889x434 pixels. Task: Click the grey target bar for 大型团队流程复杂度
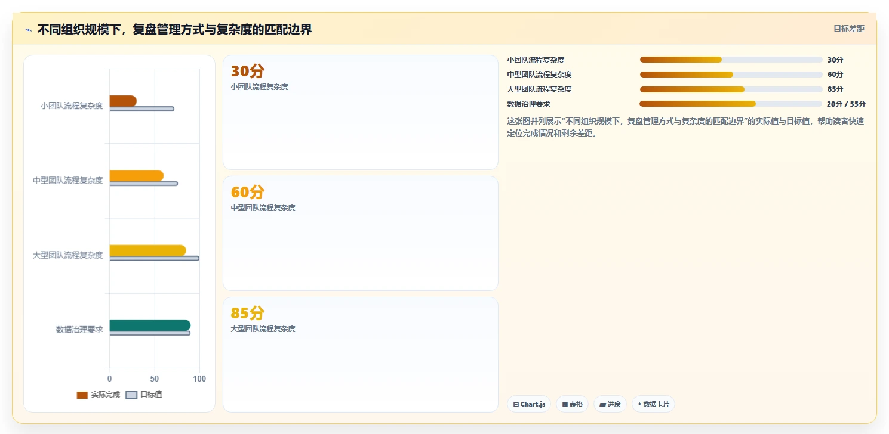(155, 258)
